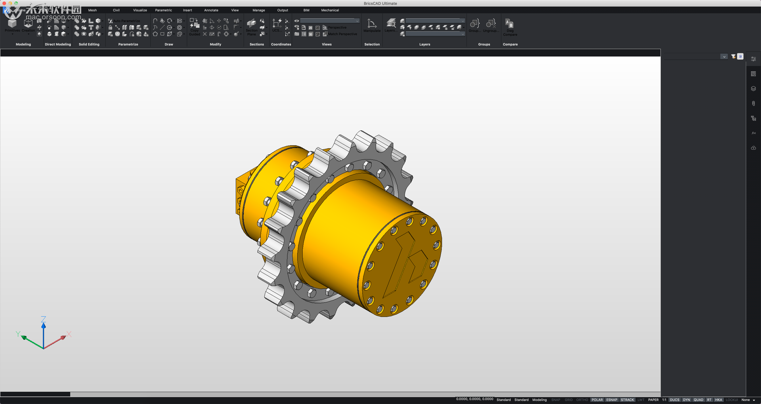Click the polygon tool in Draw panel
This screenshot has width=761, height=404.
155,34
